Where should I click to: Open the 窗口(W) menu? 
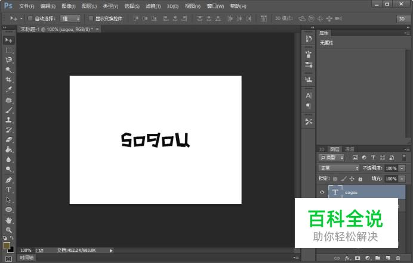pyautogui.click(x=215, y=6)
